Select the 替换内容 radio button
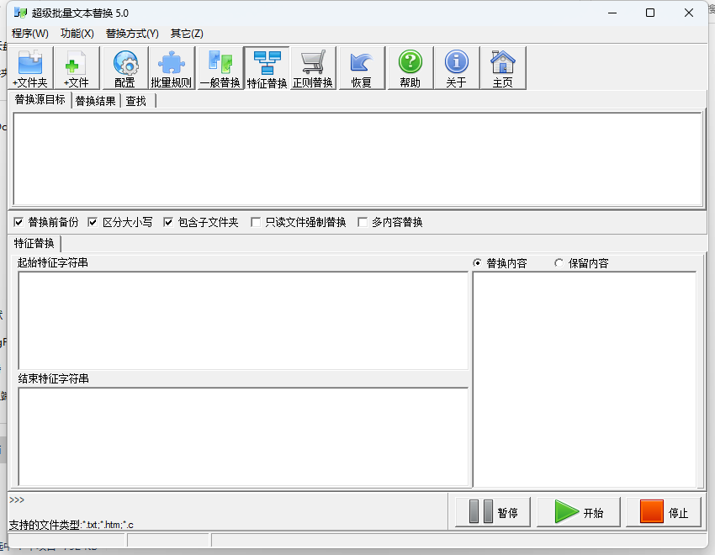 [x=477, y=263]
